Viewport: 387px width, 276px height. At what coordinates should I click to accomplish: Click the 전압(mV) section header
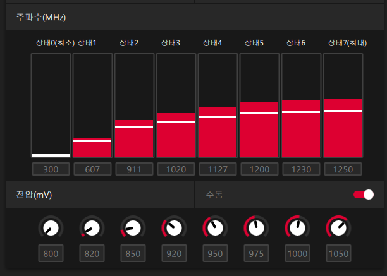tap(100, 195)
